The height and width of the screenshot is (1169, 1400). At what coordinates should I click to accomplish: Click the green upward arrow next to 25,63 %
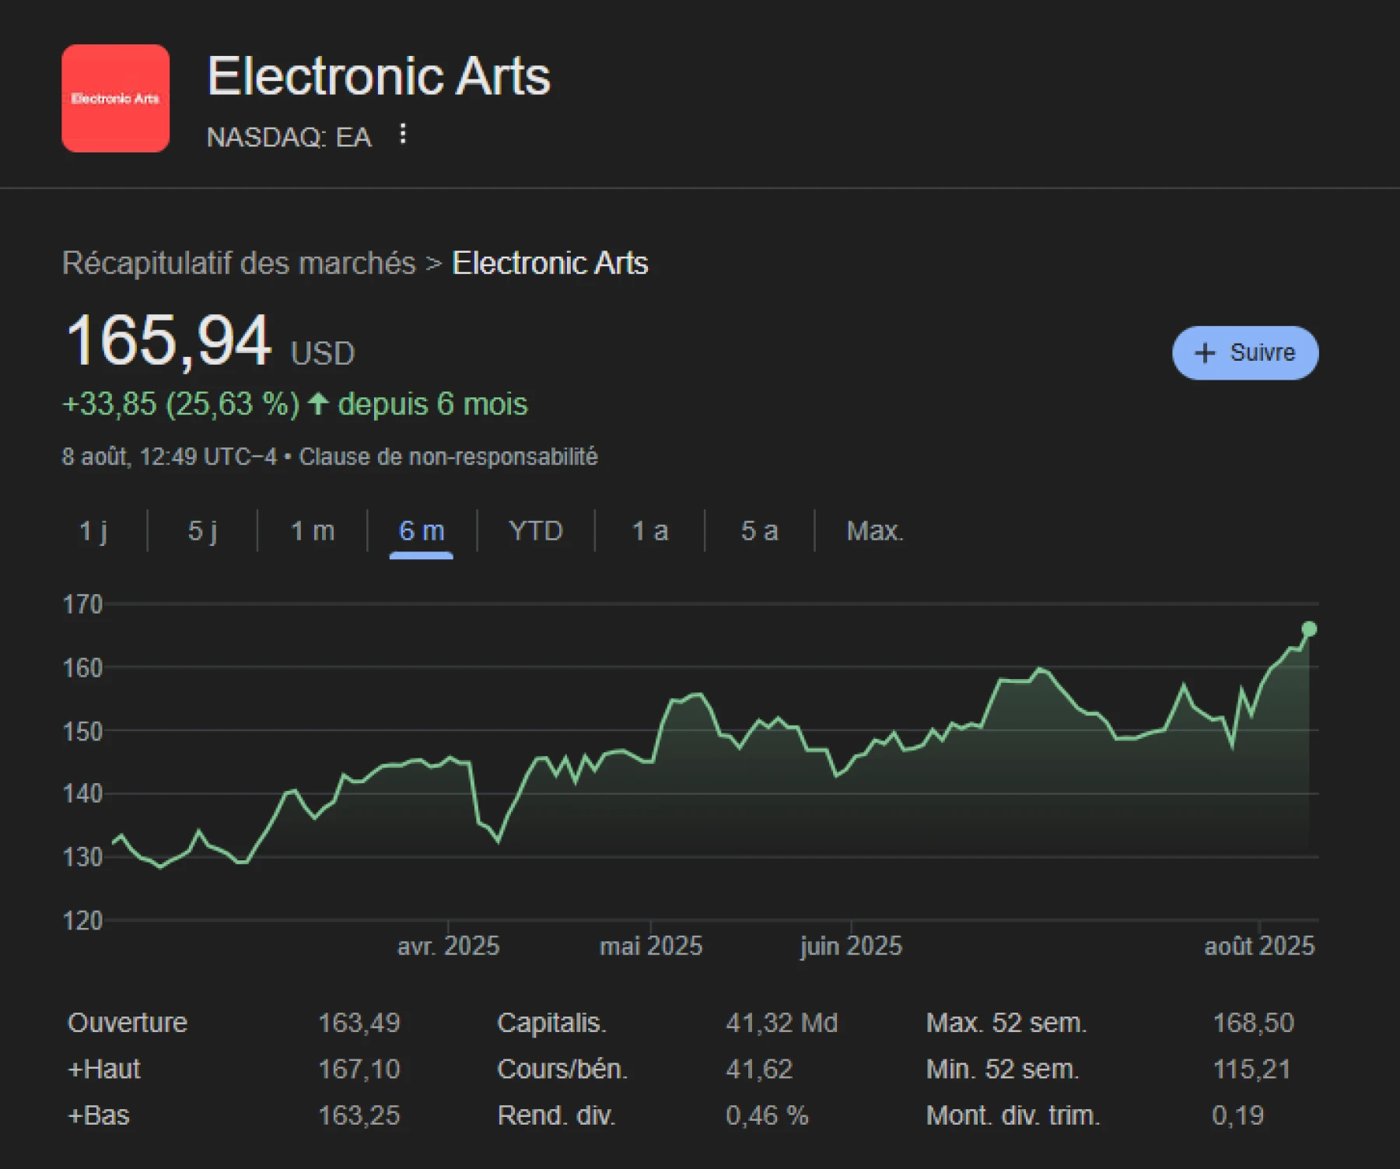[319, 404]
